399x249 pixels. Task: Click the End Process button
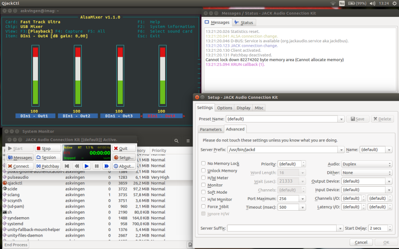16,245
